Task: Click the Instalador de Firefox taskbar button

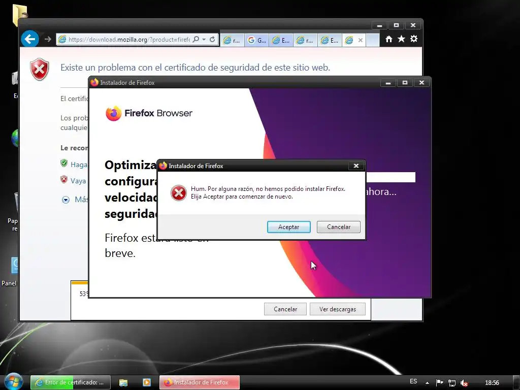Action: click(x=199, y=382)
